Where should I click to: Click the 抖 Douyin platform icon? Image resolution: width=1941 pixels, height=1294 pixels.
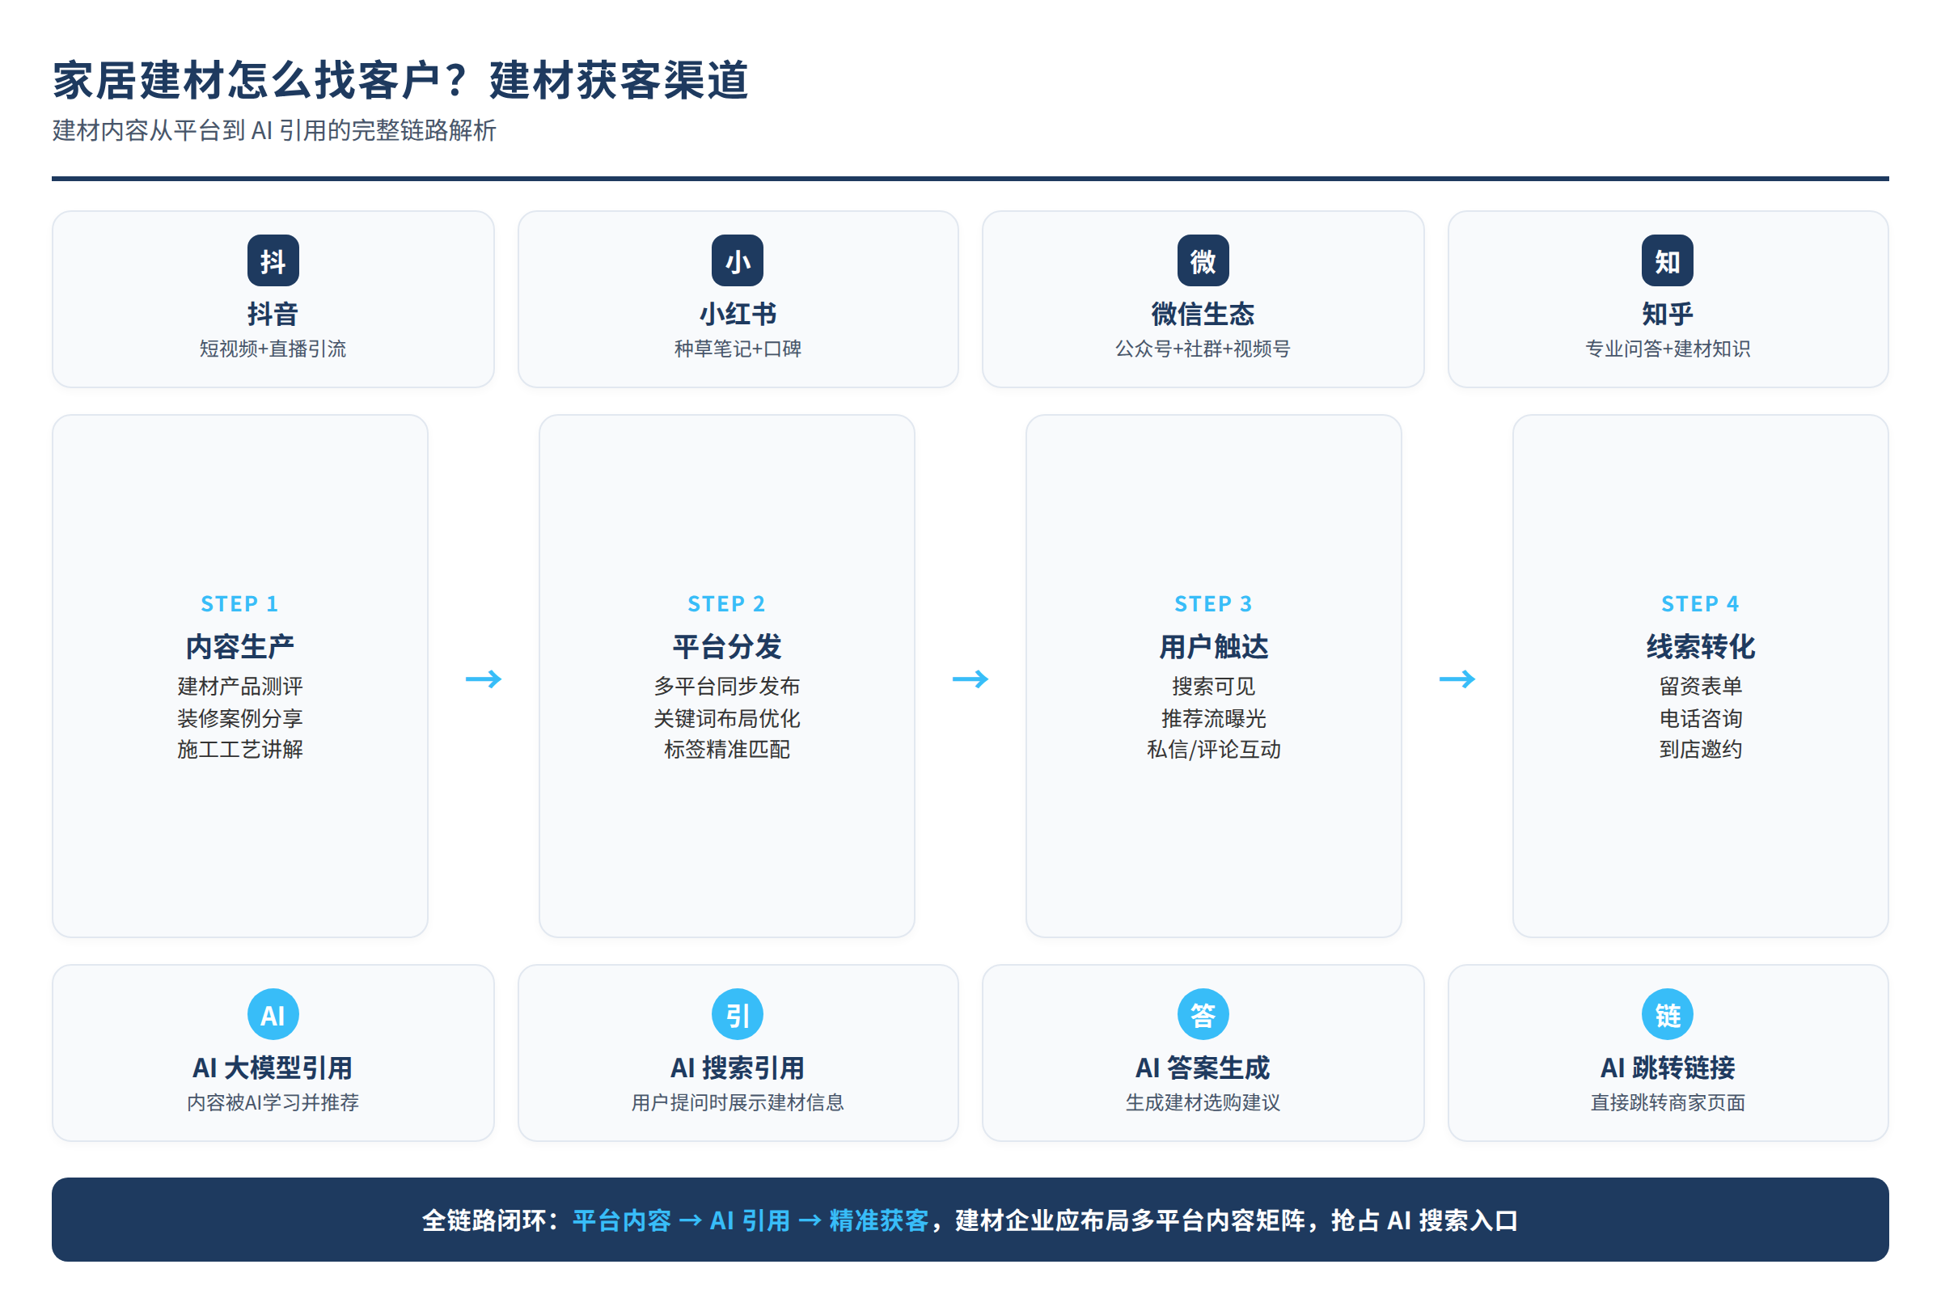273,260
